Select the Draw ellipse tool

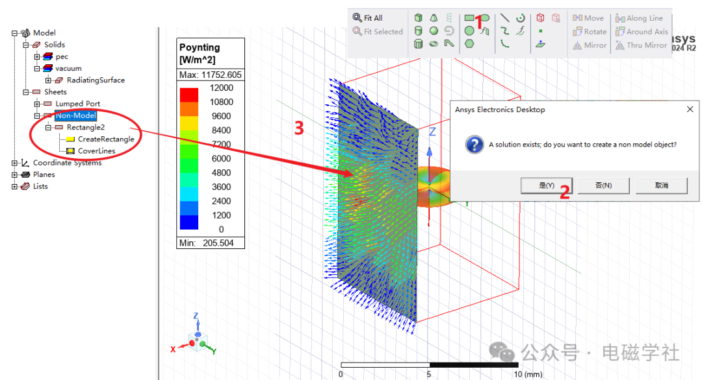pos(485,18)
